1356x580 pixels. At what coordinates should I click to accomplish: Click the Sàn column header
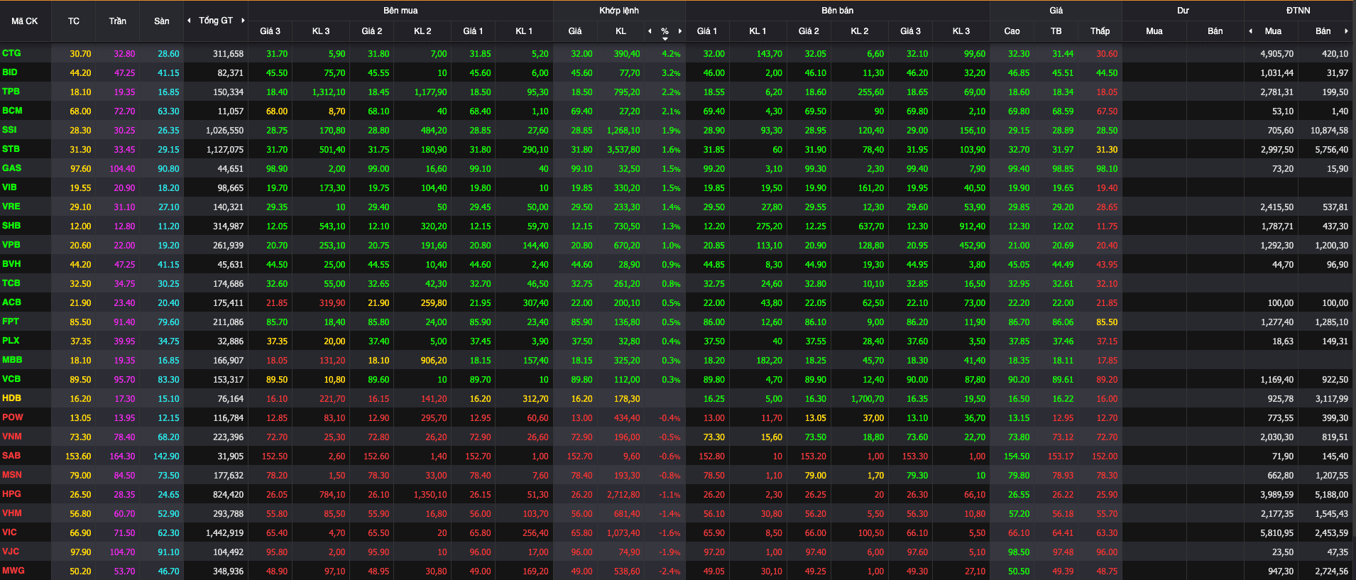(x=162, y=21)
